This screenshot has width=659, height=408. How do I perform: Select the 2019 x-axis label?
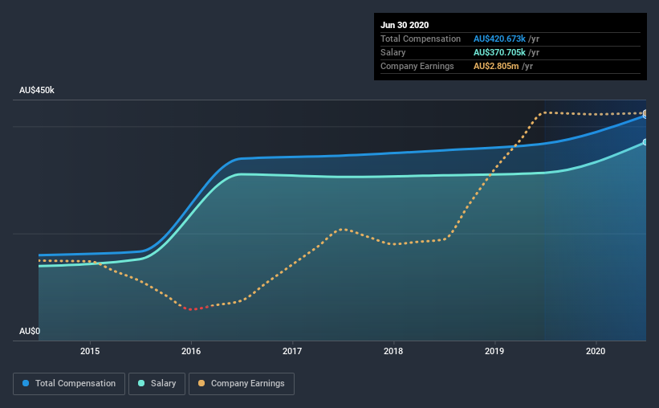494,351
